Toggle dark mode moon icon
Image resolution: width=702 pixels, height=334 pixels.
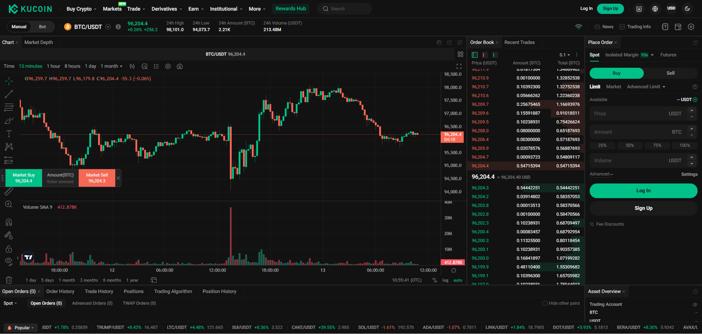click(687, 9)
